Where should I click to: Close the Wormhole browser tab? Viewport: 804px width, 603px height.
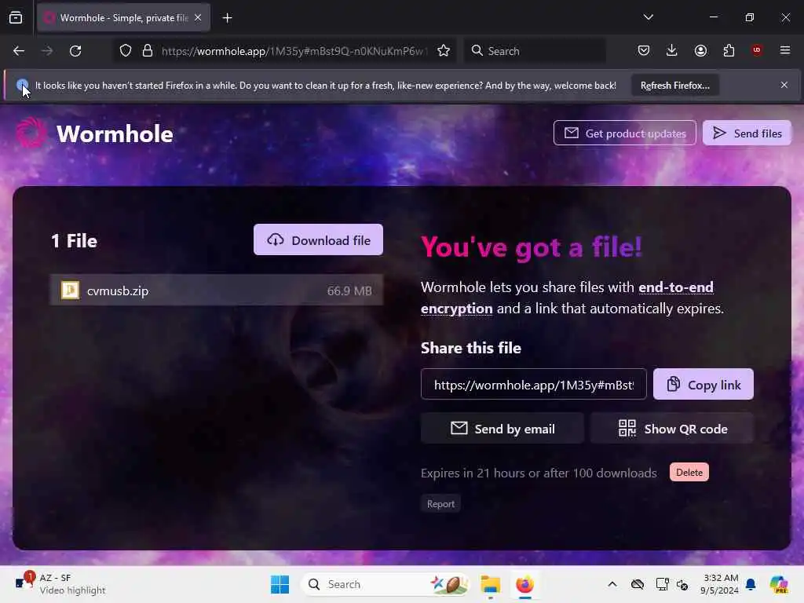[x=198, y=17]
